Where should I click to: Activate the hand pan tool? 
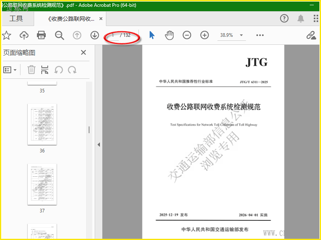coord(169,35)
